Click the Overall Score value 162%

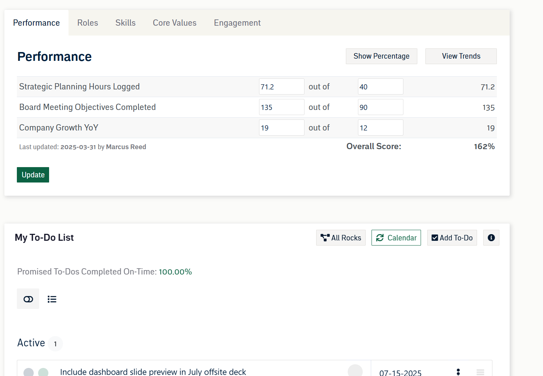click(484, 146)
